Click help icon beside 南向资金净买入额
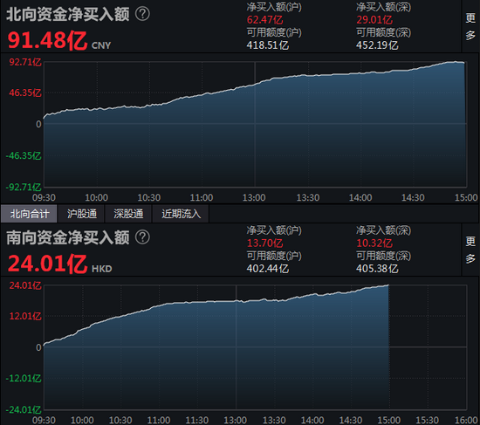 coord(142,237)
